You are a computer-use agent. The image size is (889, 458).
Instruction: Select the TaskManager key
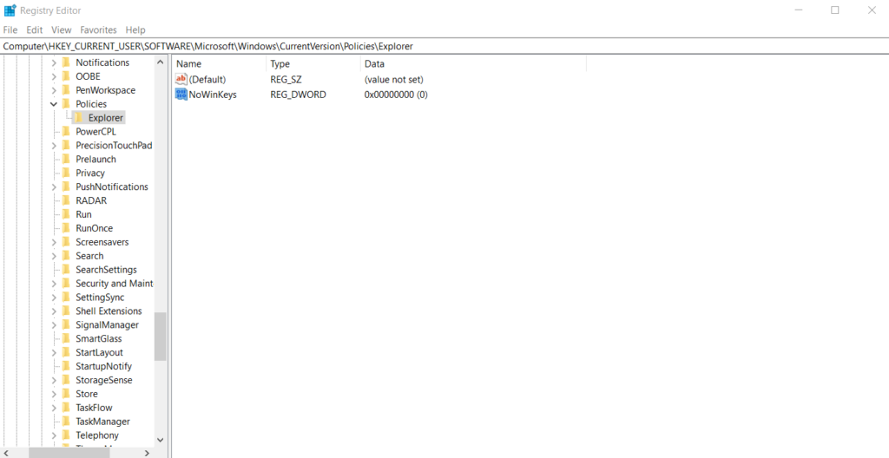(x=102, y=422)
